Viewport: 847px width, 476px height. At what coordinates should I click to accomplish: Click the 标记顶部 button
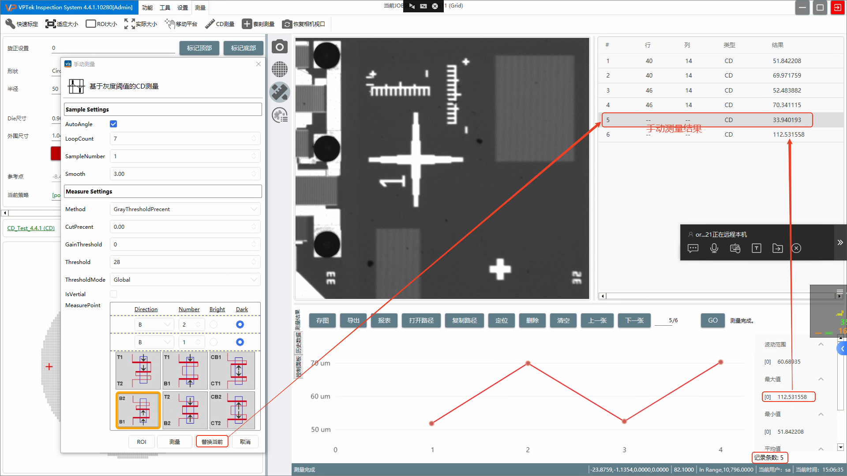(199, 48)
